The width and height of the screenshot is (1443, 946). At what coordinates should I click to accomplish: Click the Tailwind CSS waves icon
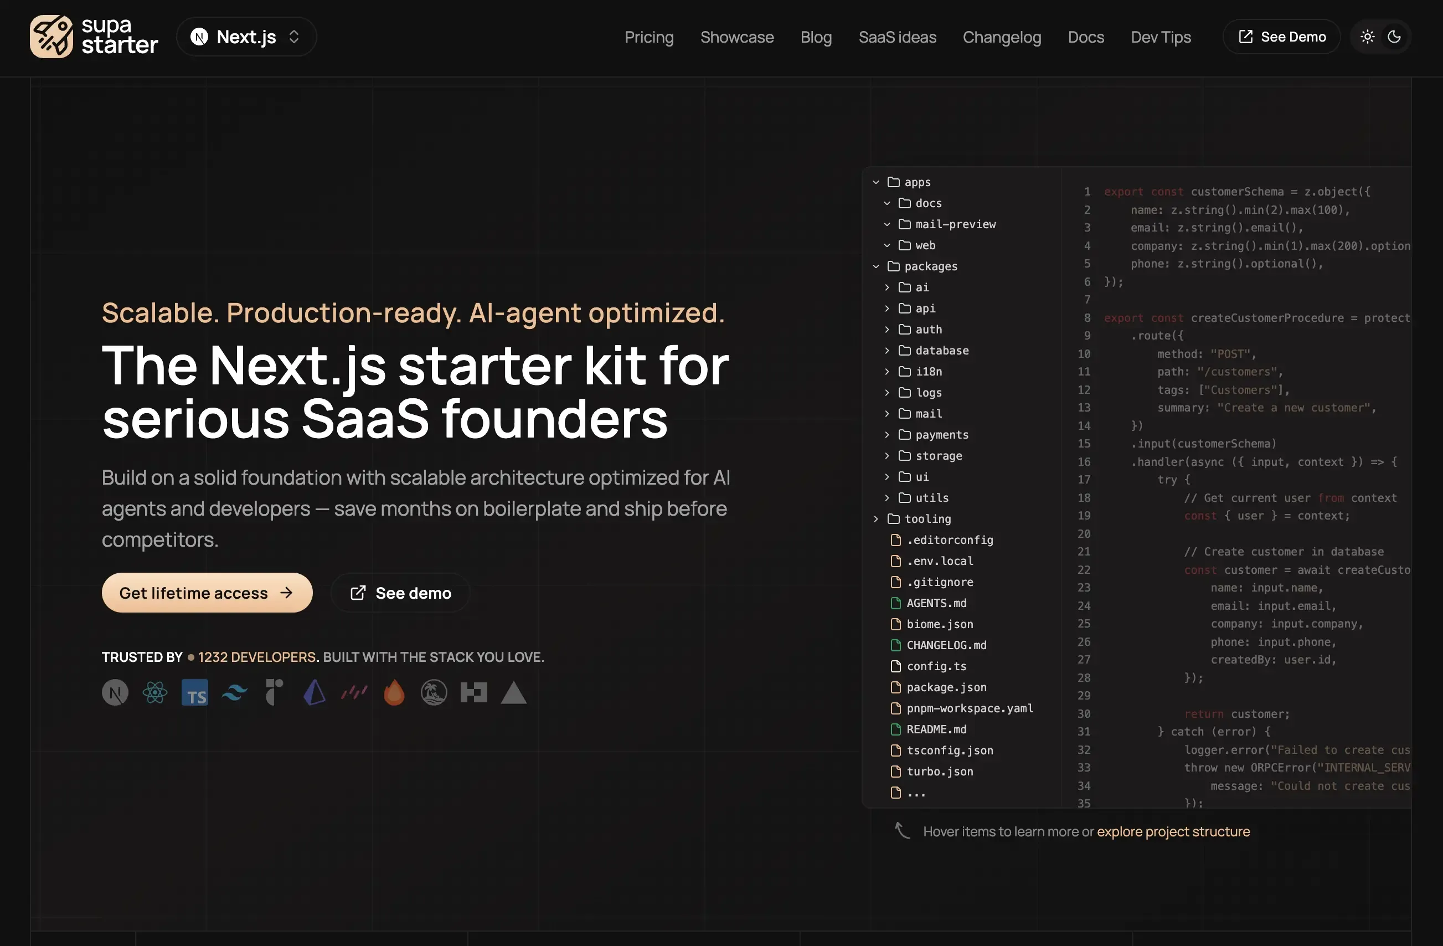click(234, 692)
